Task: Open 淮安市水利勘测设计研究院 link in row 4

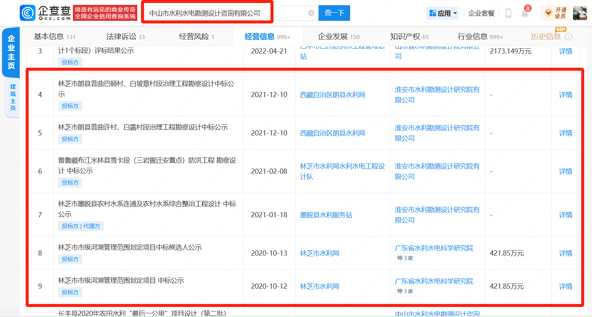Action: (x=437, y=95)
